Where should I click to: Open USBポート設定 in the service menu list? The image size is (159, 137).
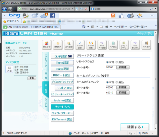62,75
